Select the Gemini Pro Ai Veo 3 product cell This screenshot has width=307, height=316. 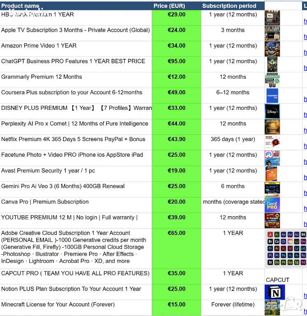pyautogui.click(x=63, y=186)
